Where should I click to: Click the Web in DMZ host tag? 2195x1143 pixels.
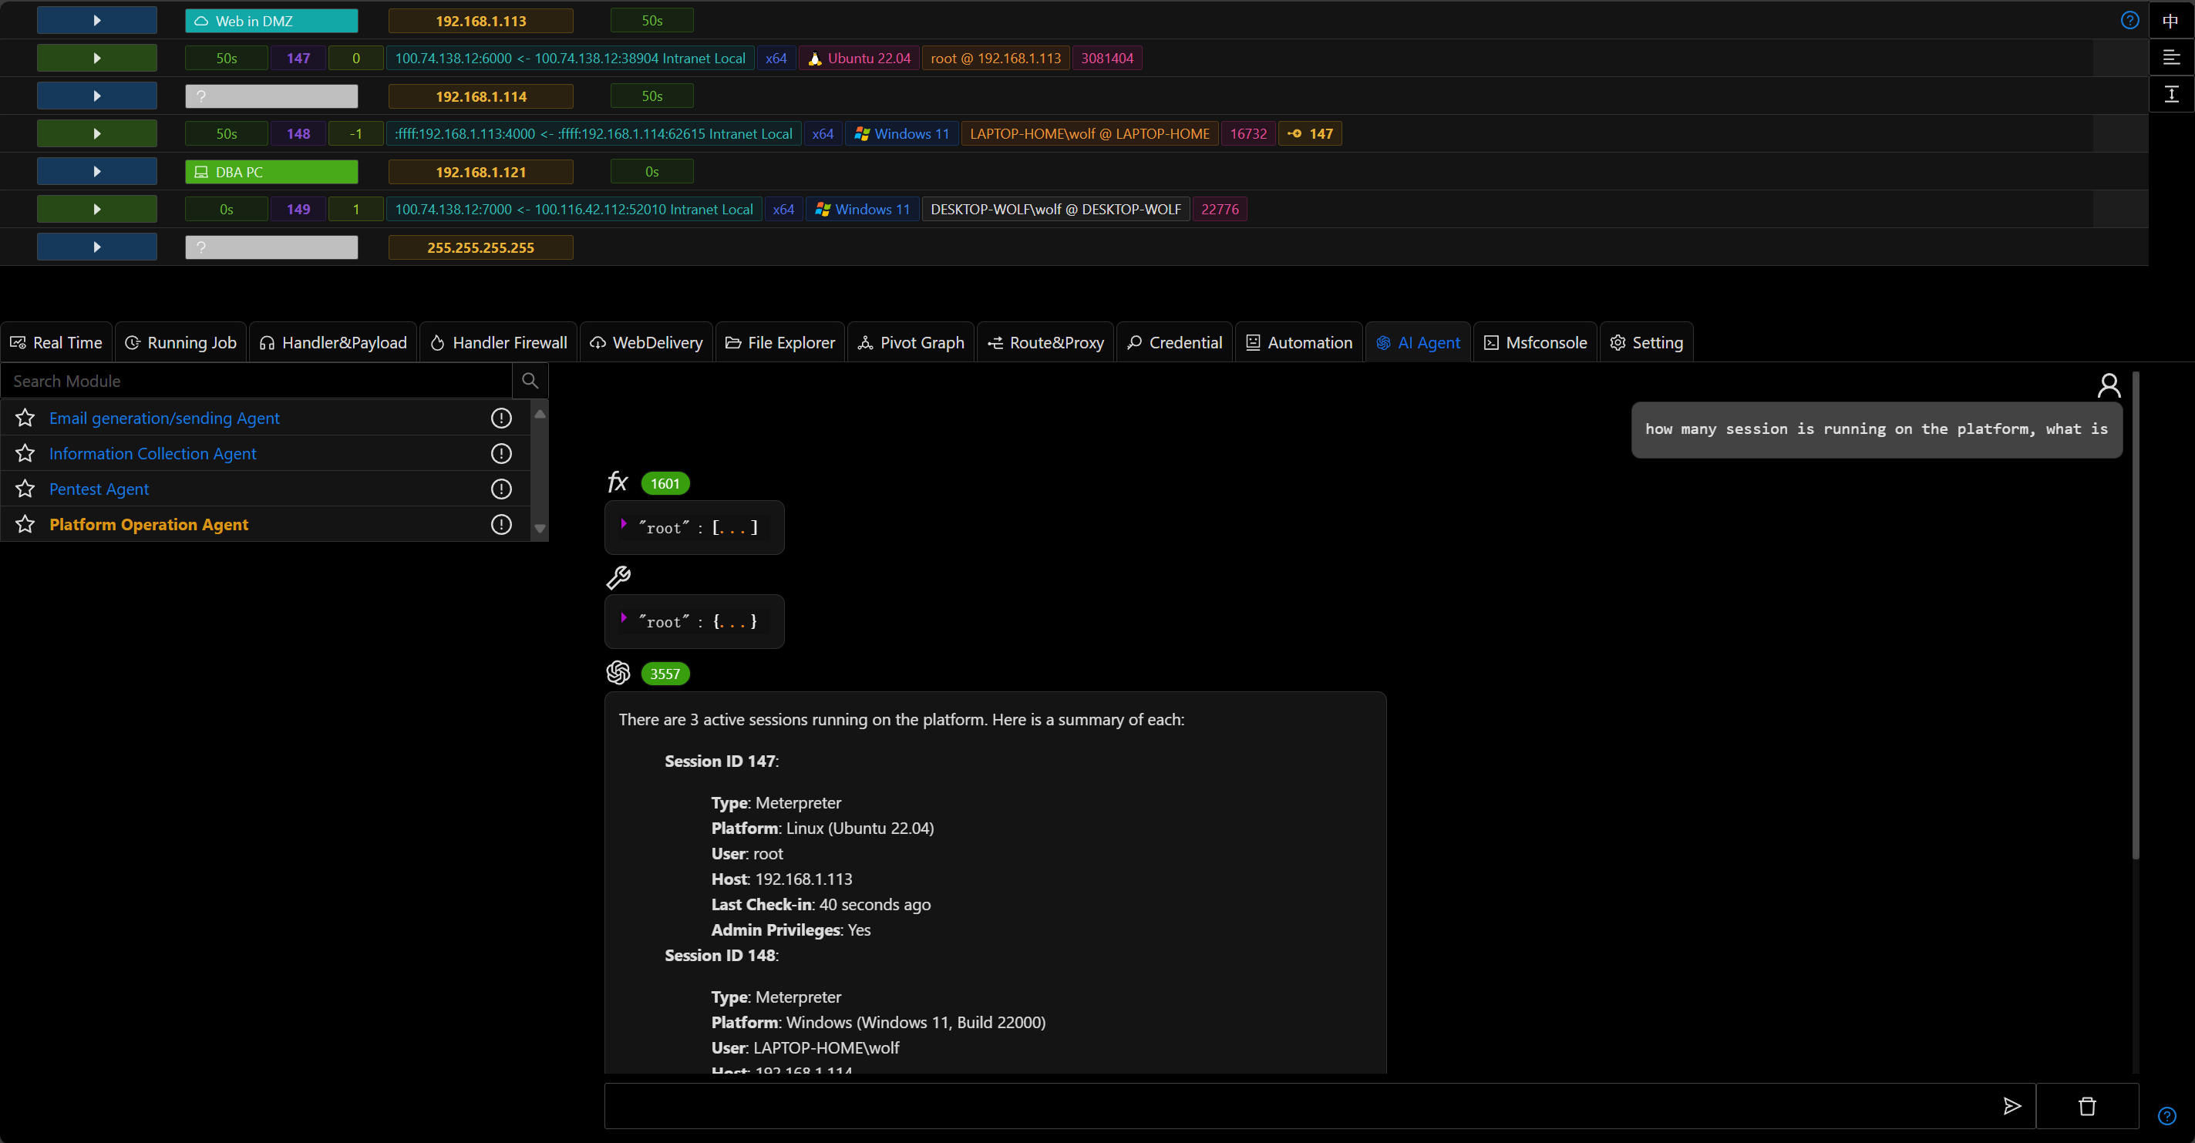coord(271,22)
